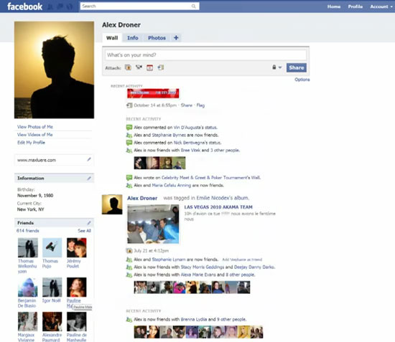395x342 pixels.
Task: Open the Account dropdown menu
Action: (381, 6)
